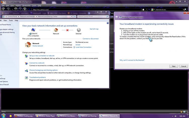Focus Firefox address bar with yahoo URL

[84, 10]
